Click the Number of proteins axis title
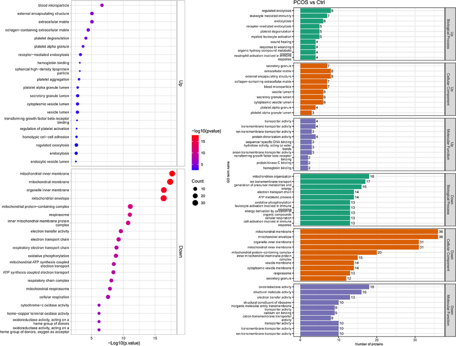 tap(372, 343)
